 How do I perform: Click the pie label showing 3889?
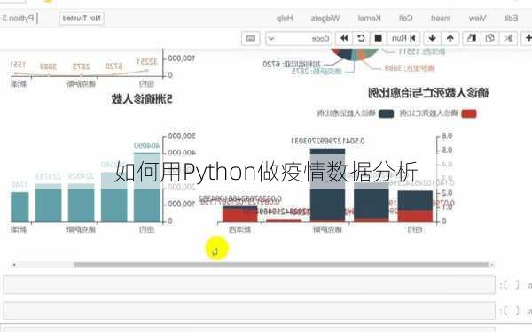tap(410, 68)
